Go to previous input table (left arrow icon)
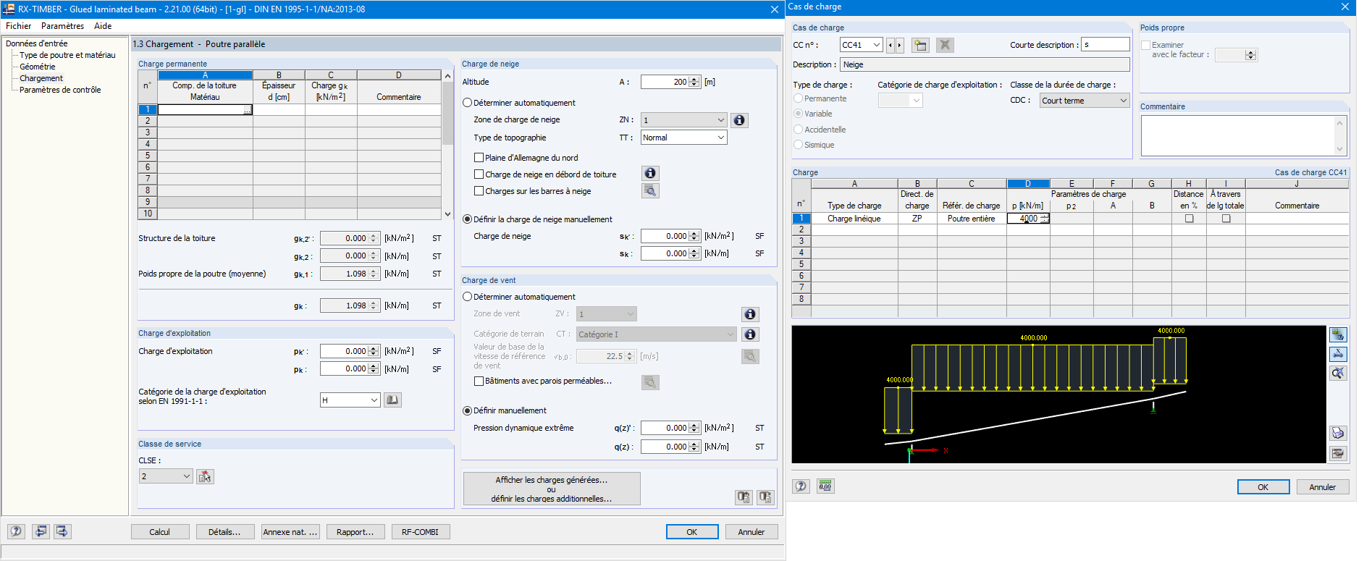Screen dimensions: 1364x561 (x=41, y=531)
